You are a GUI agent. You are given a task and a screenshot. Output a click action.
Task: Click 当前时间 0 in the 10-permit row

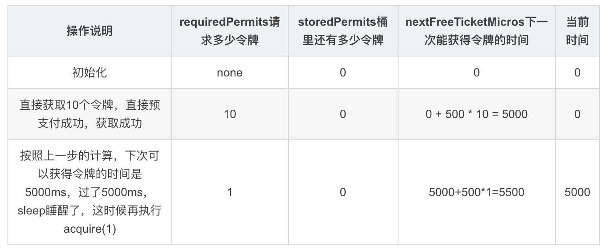[x=577, y=114]
